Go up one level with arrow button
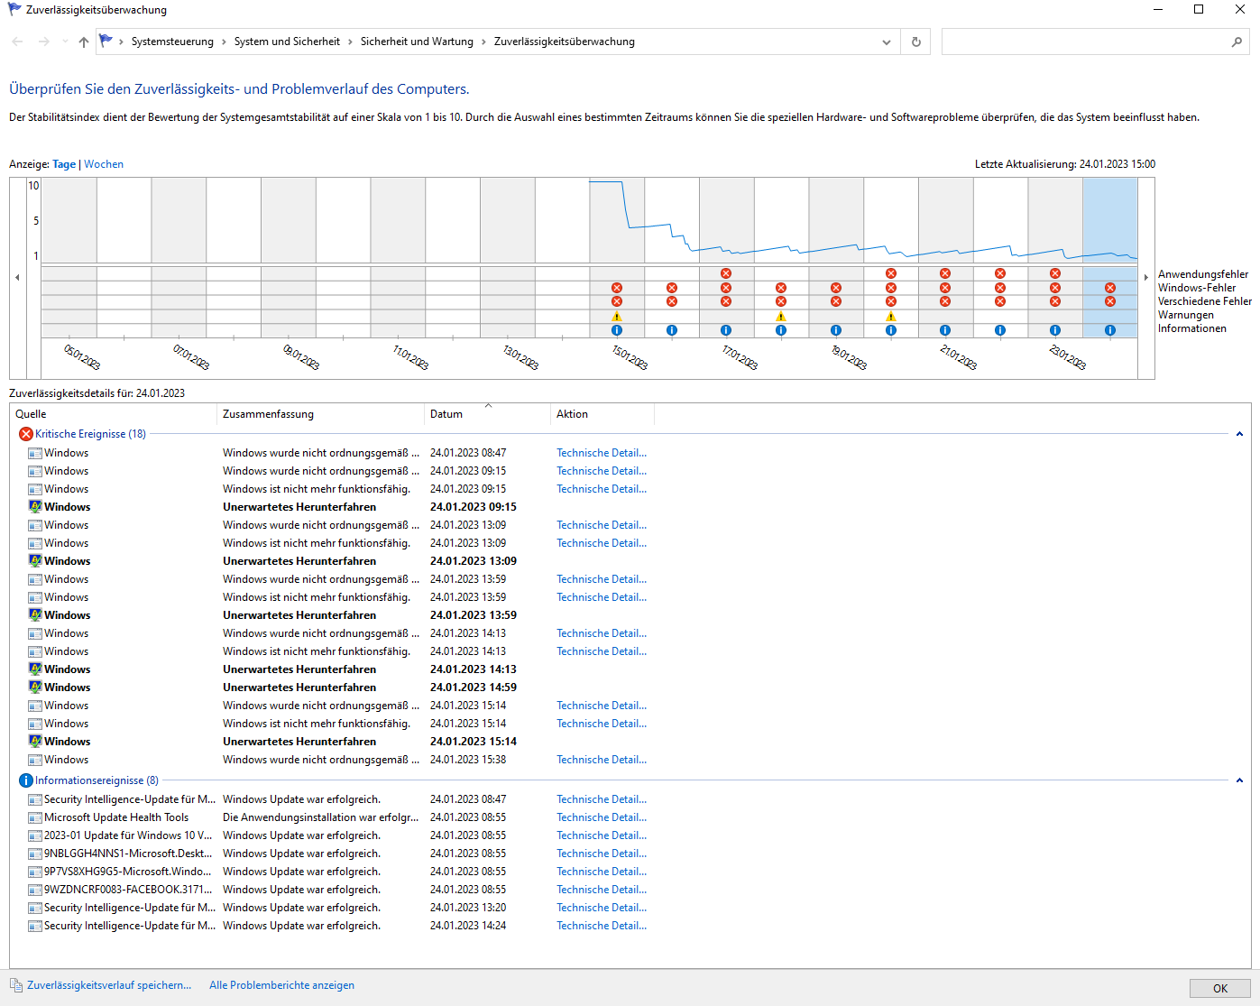Screen dimensions: 1260x1006 (84, 42)
